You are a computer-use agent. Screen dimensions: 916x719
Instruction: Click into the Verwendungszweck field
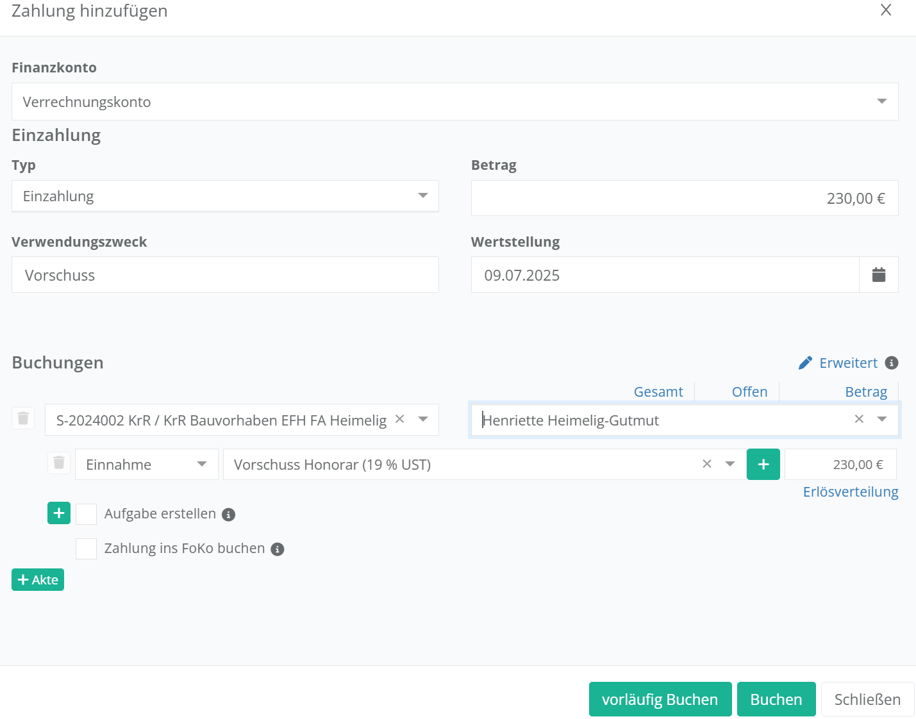click(x=225, y=275)
